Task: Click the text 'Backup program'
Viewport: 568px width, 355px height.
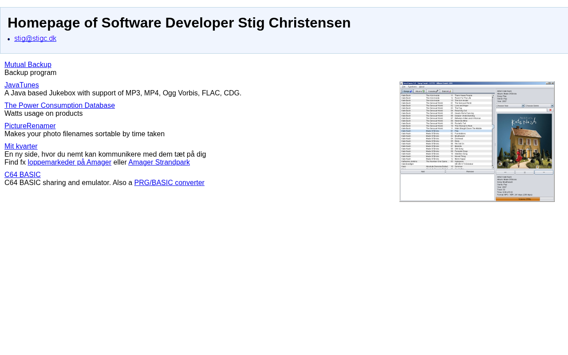Action: pyautogui.click(x=31, y=73)
